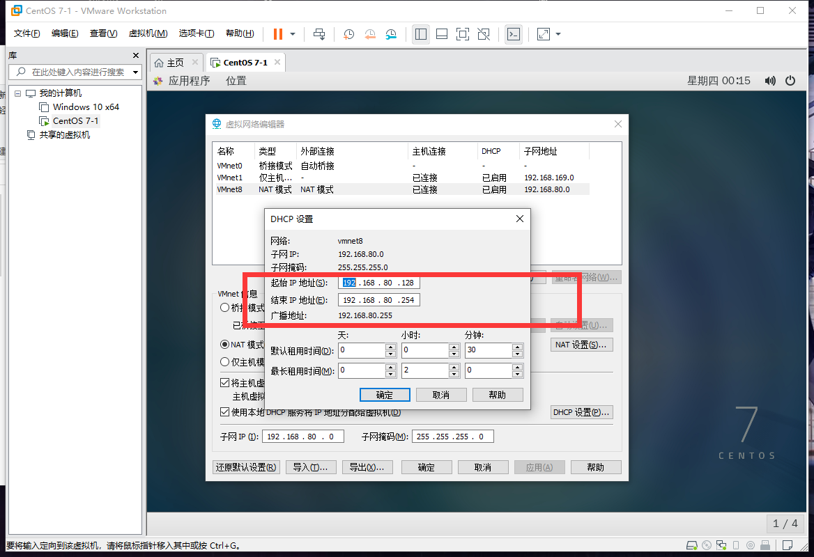The image size is (814, 557).
Task: Click the starting IP address field
Action: point(379,283)
